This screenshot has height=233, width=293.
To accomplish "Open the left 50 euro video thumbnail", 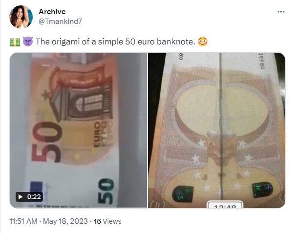I will [78, 130].
